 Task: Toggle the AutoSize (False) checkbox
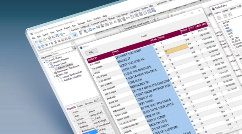point(93,120)
